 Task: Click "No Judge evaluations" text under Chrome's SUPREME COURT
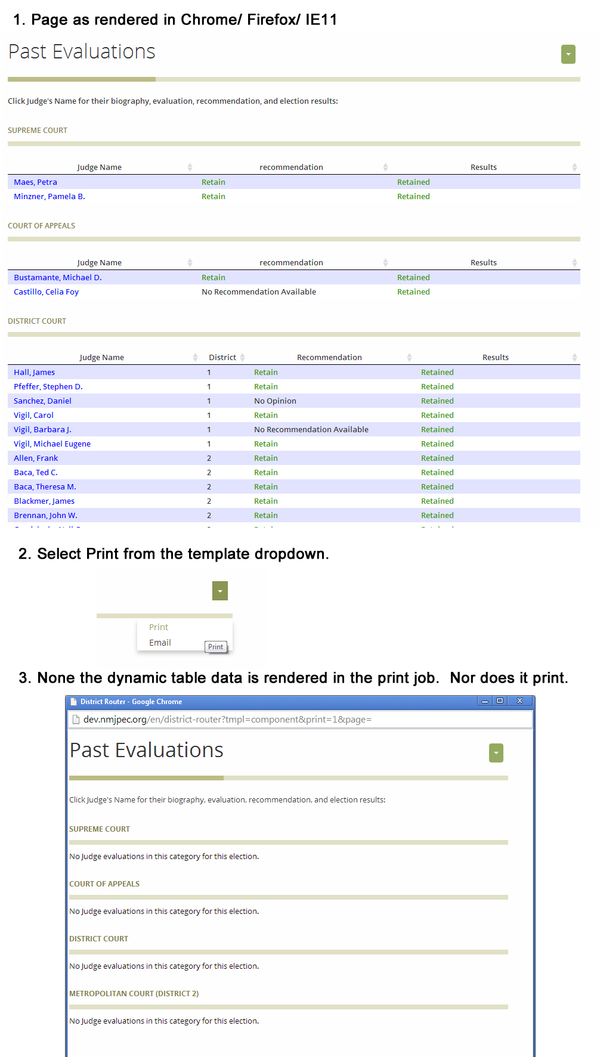pos(164,856)
